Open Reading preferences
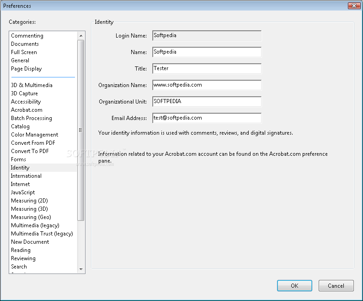The width and height of the screenshot is (363, 301). click(21, 250)
